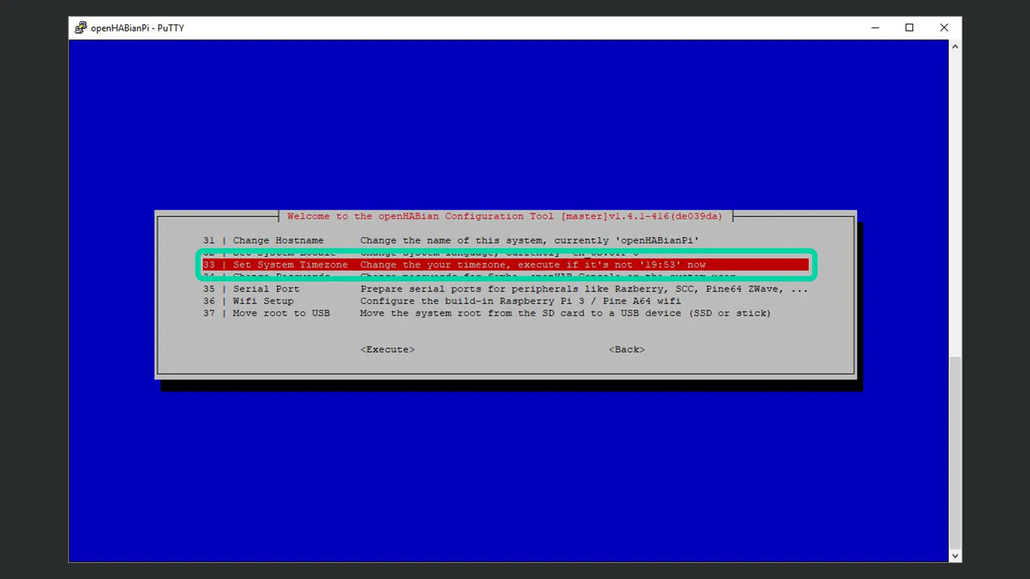The height and width of the screenshot is (579, 1030).
Task: Maximize the PuTTY window
Action: [x=909, y=28]
